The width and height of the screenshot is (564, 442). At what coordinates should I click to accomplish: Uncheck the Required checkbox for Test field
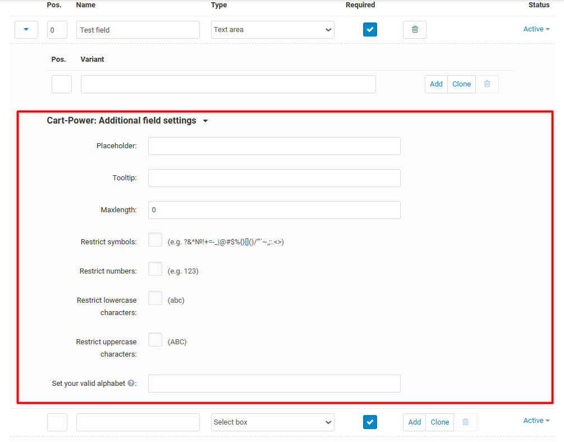370,30
